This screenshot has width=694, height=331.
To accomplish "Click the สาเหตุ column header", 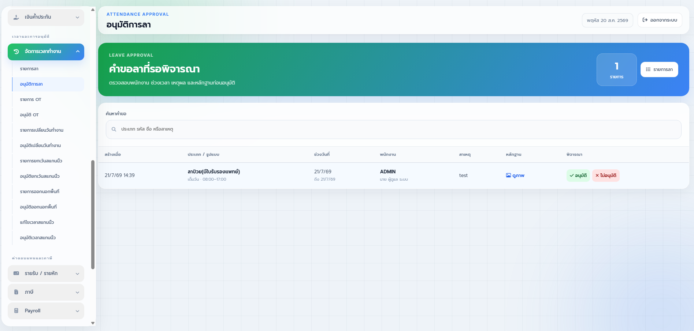I will 465,155.
